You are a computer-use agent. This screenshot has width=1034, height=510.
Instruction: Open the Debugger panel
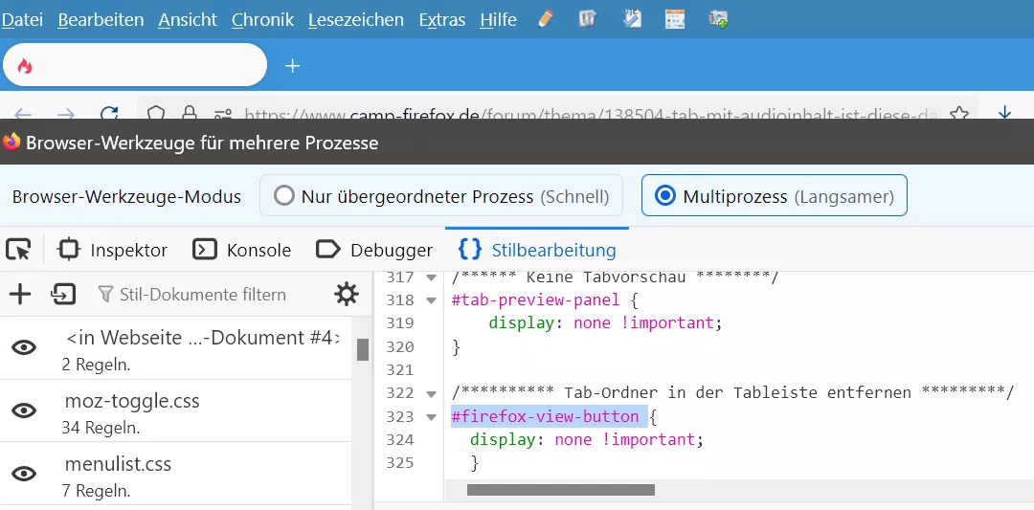[374, 250]
